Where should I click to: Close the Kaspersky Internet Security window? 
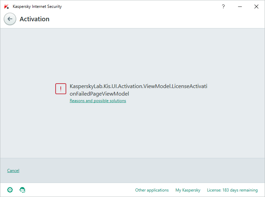coord(256,7)
